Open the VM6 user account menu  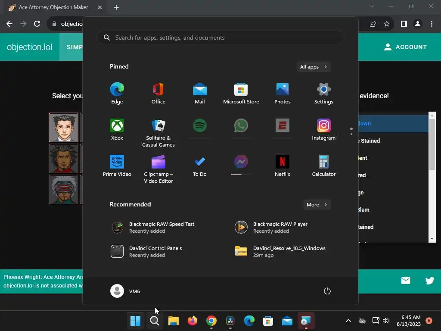(x=125, y=291)
